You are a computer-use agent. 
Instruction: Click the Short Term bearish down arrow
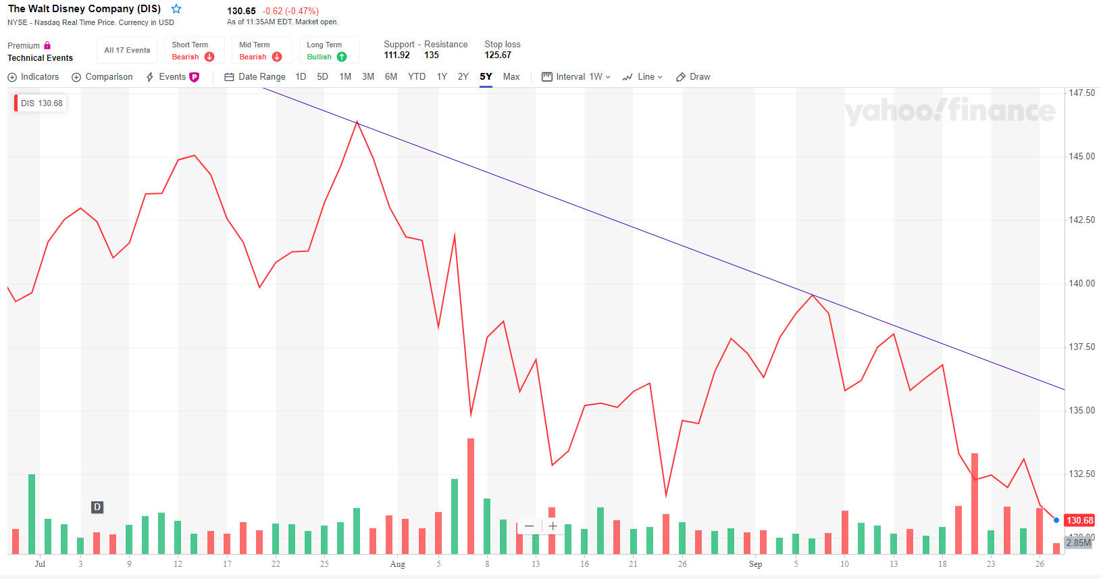209,57
